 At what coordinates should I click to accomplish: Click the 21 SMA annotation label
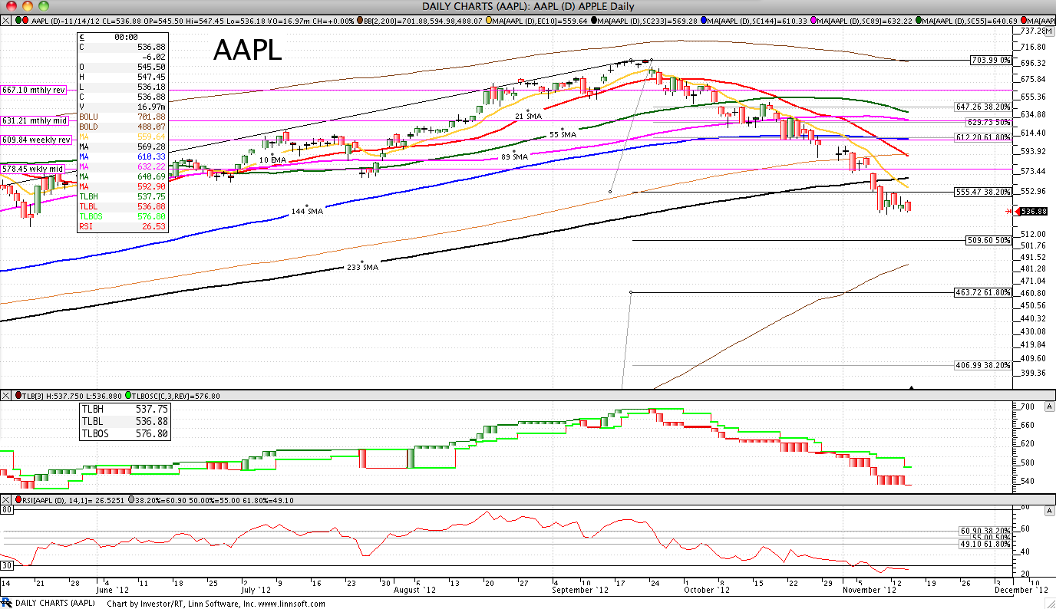(x=528, y=116)
